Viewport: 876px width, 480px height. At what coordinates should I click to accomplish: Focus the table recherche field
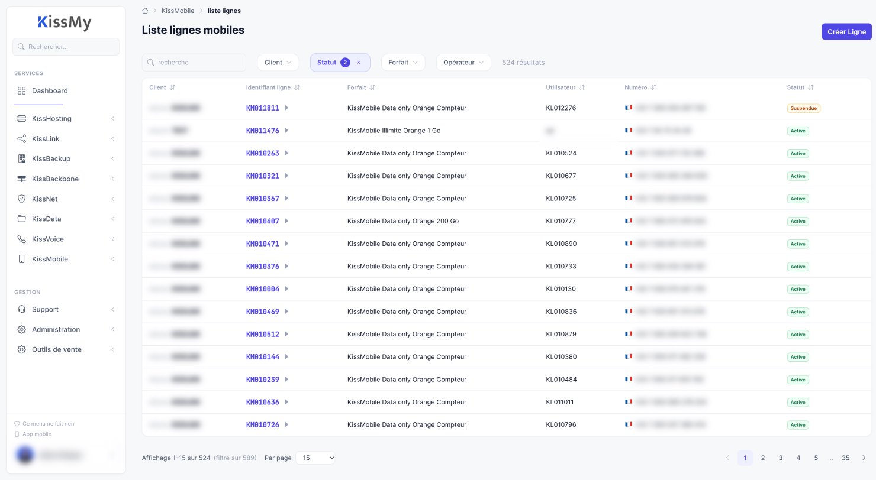click(194, 63)
